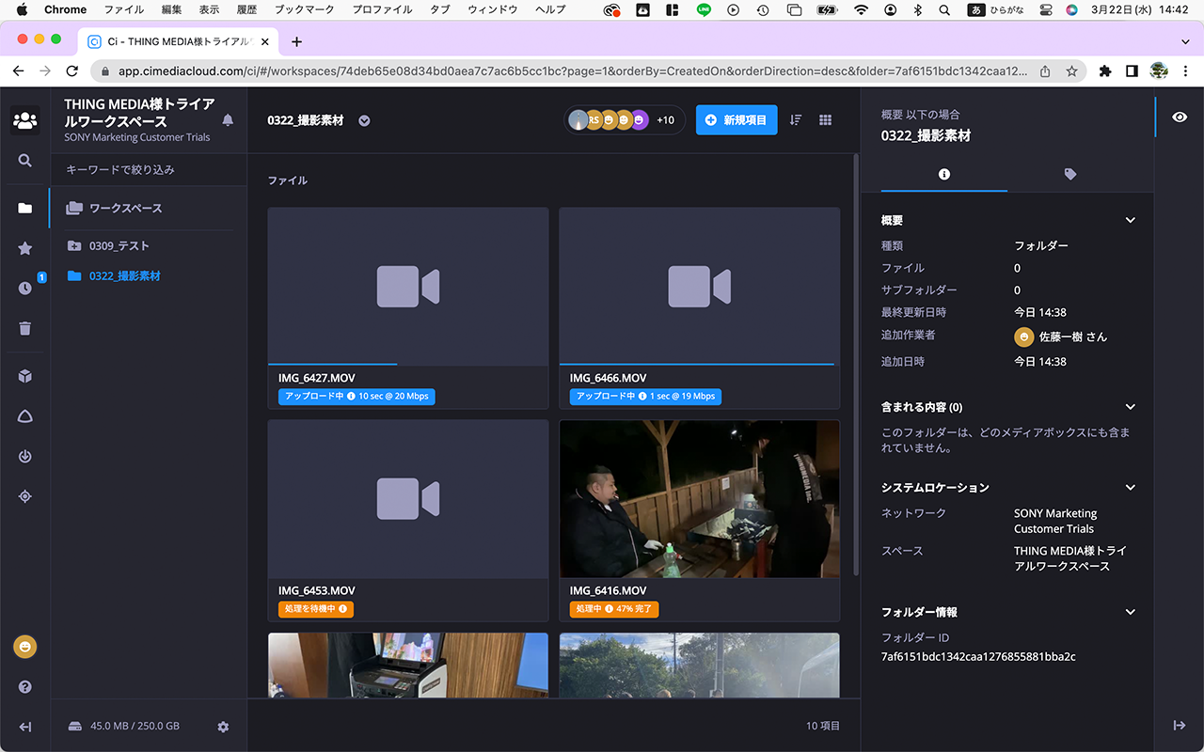This screenshot has height=752, width=1204.
Task: Open the 0309_テスト folder
Action: [119, 246]
